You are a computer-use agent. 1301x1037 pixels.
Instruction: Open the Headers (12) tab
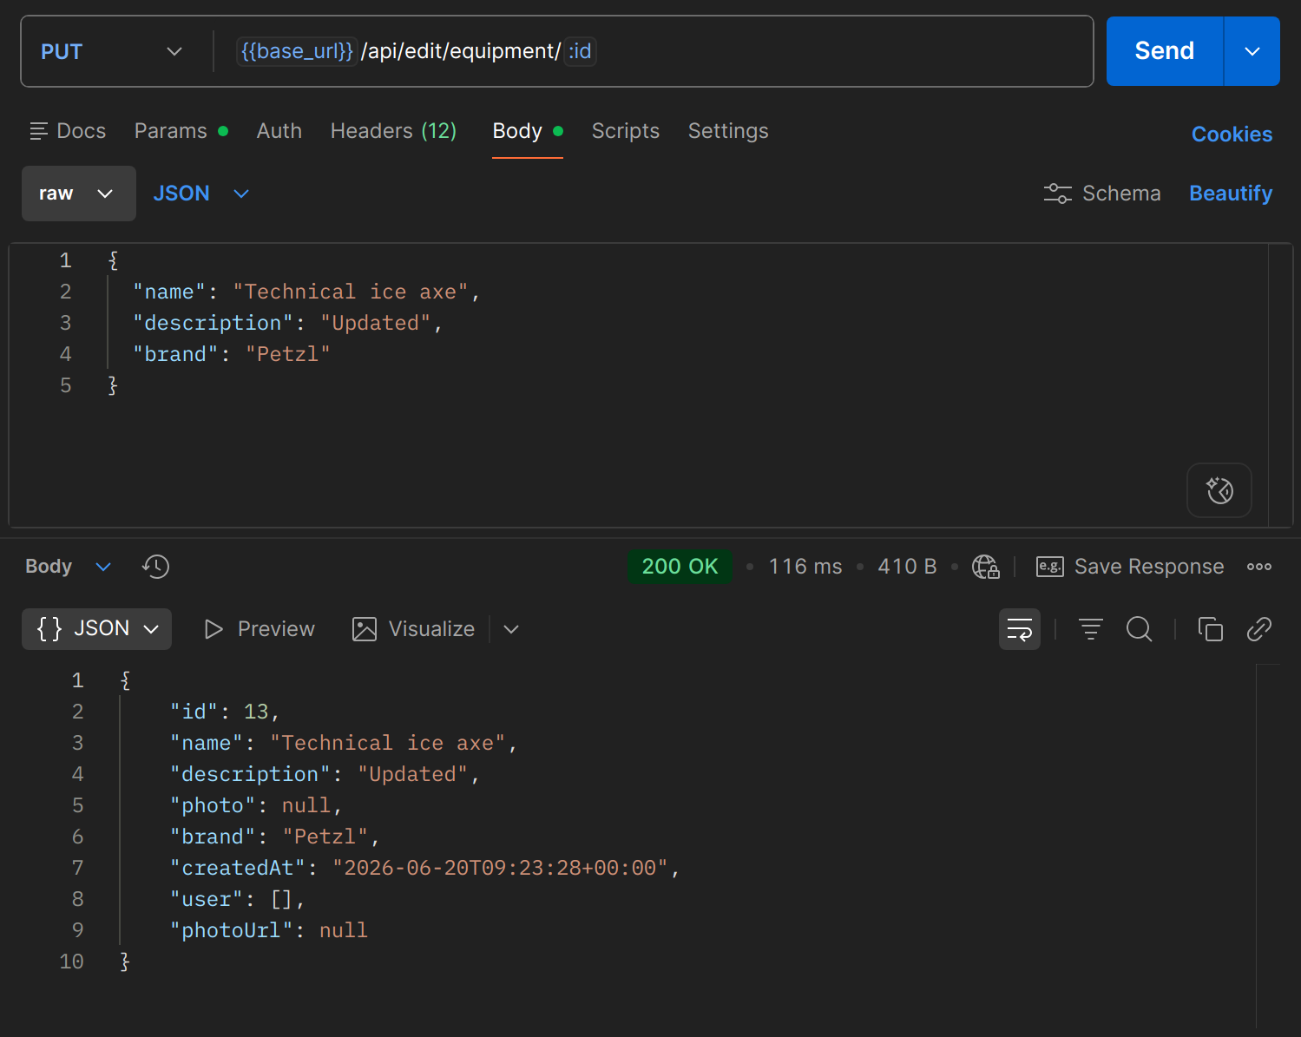click(x=393, y=131)
